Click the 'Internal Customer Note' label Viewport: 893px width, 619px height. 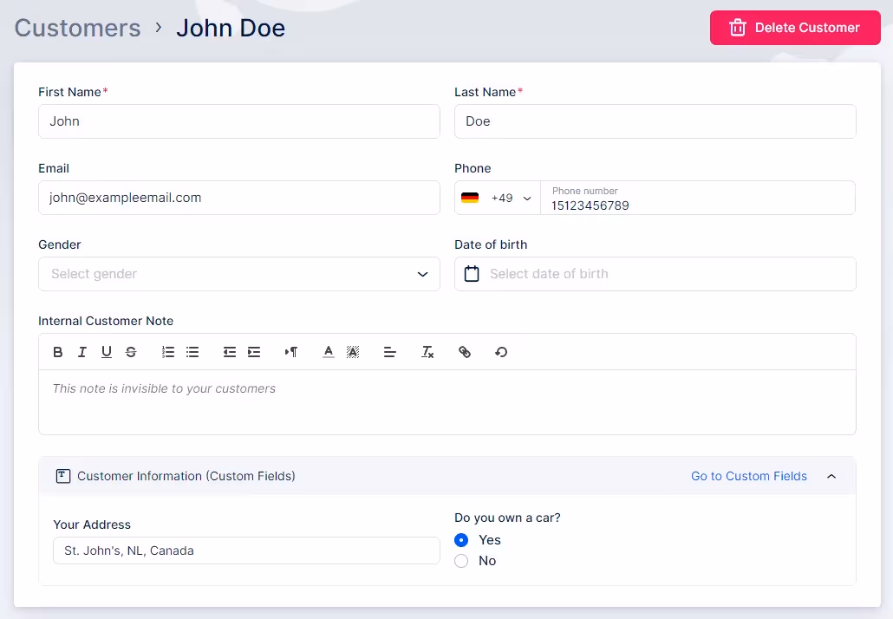tap(106, 321)
